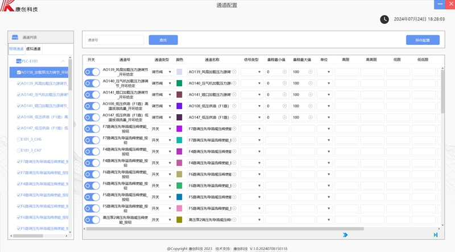
Task: Open color swatch for AO108 row
Action: point(179,106)
